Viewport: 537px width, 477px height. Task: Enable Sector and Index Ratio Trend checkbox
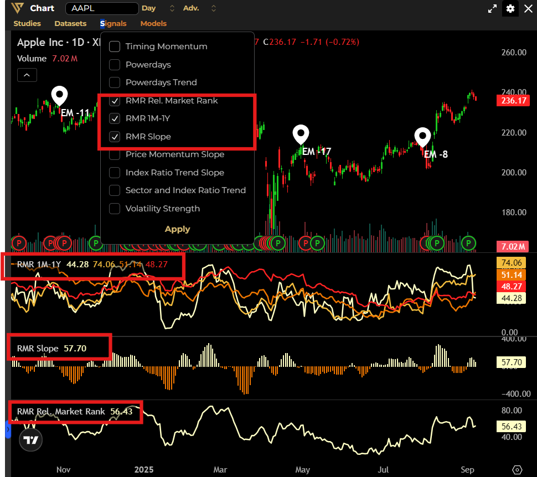point(115,190)
